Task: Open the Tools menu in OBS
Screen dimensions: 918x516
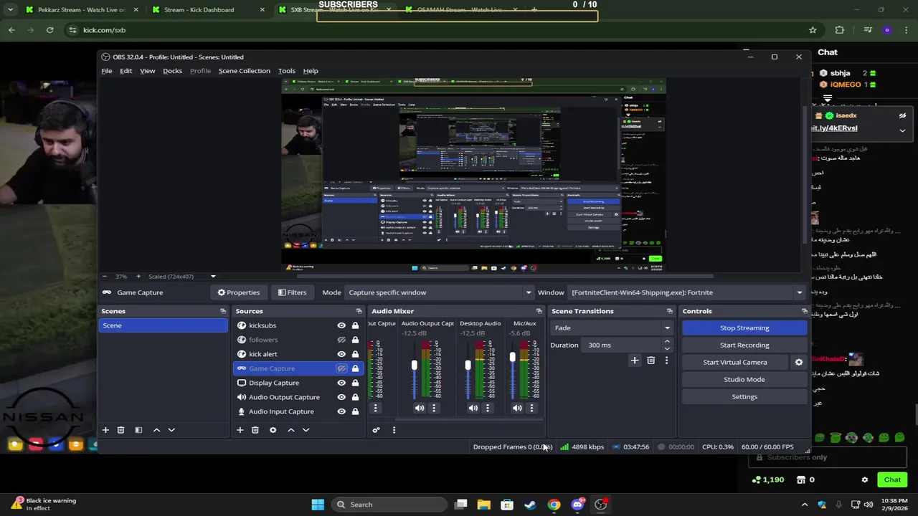Action: point(286,71)
